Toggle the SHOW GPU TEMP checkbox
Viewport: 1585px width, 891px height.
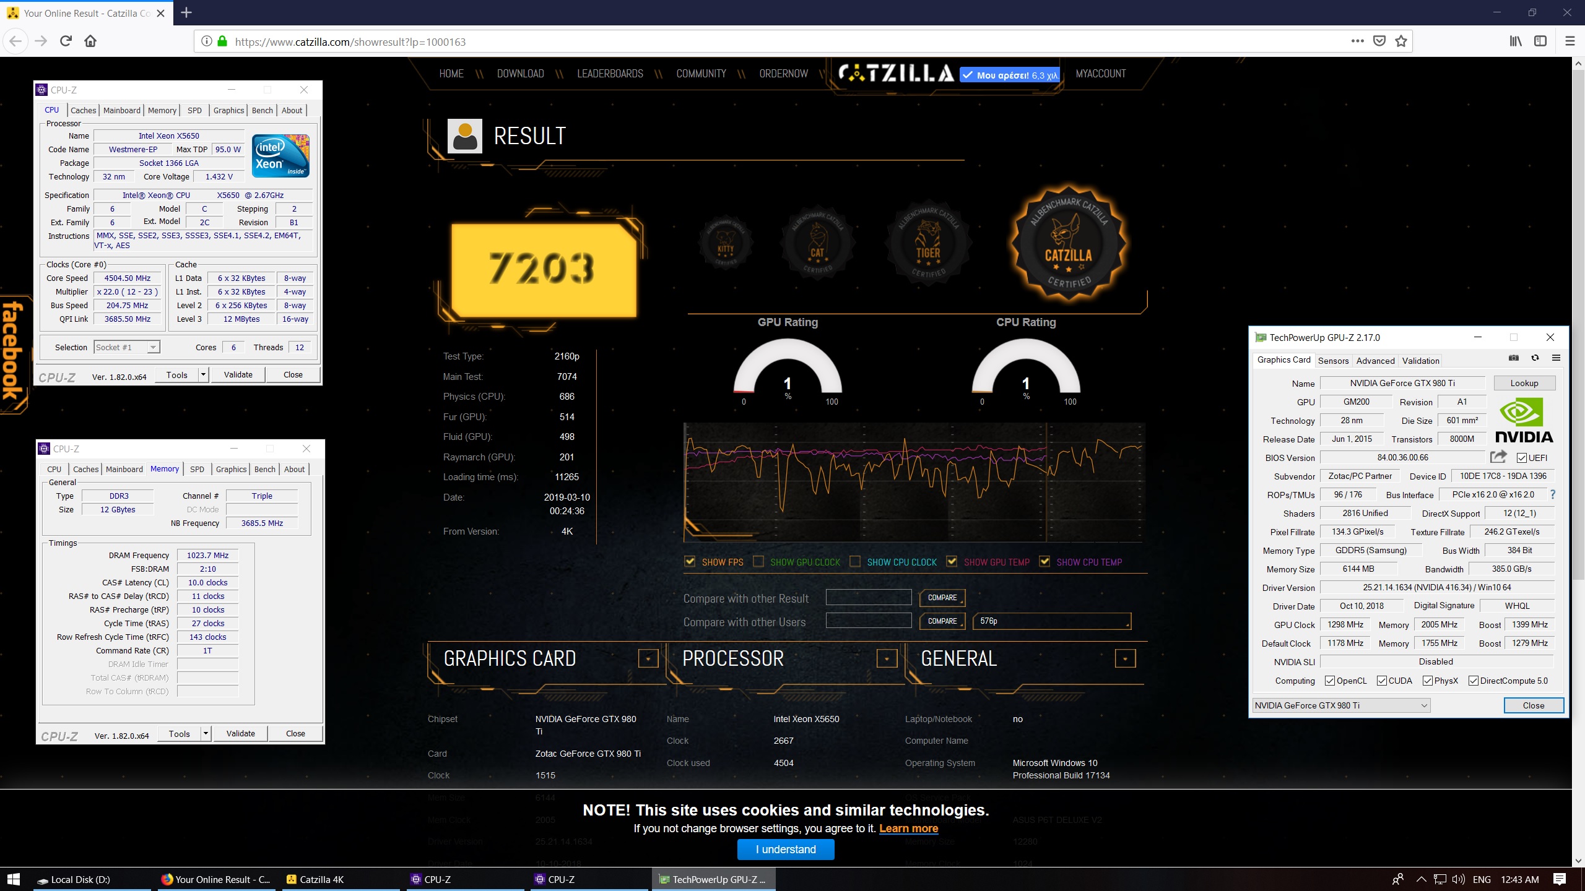(x=952, y=561)
